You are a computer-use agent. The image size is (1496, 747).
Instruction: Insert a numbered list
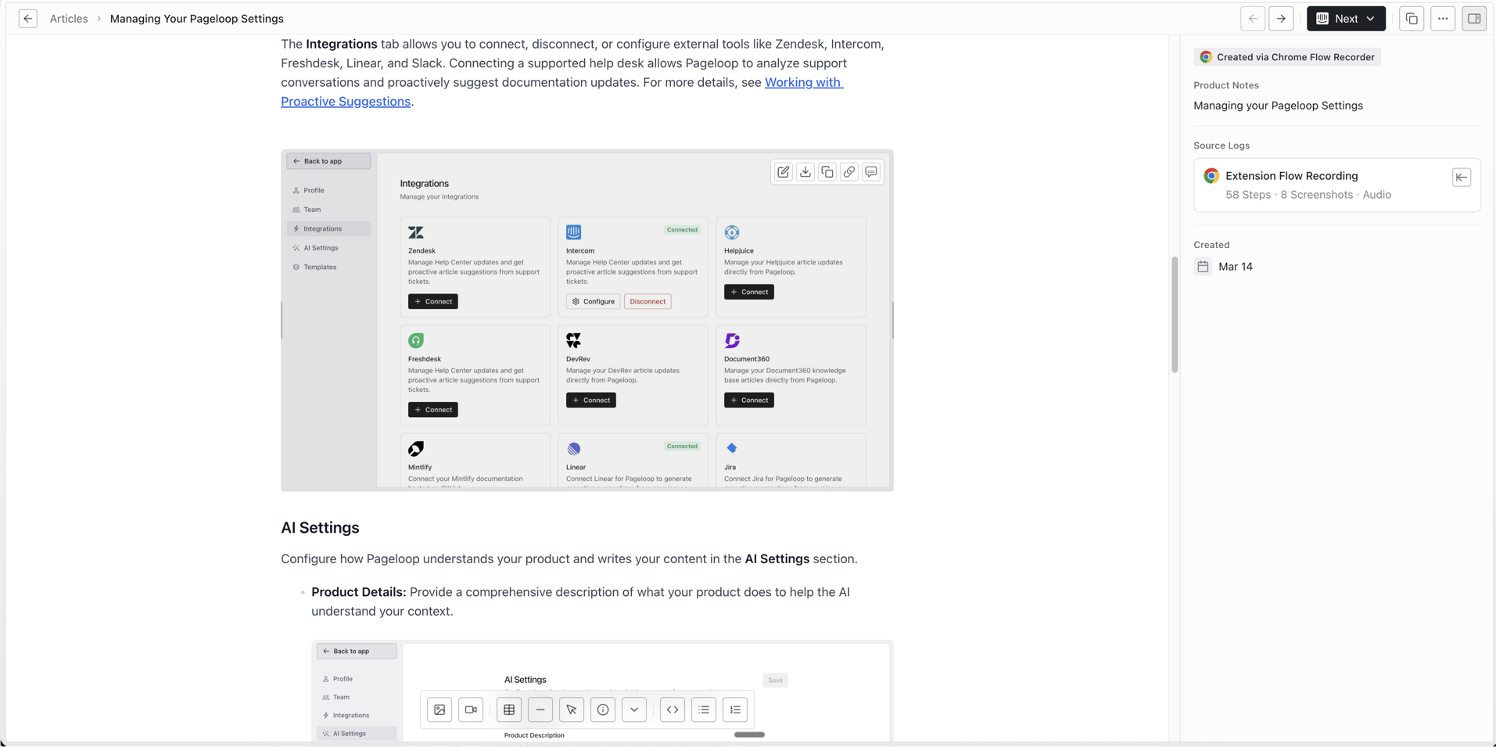tap(735, 709)
